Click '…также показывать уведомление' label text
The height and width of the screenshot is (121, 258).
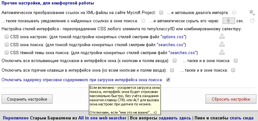point(70,21)
